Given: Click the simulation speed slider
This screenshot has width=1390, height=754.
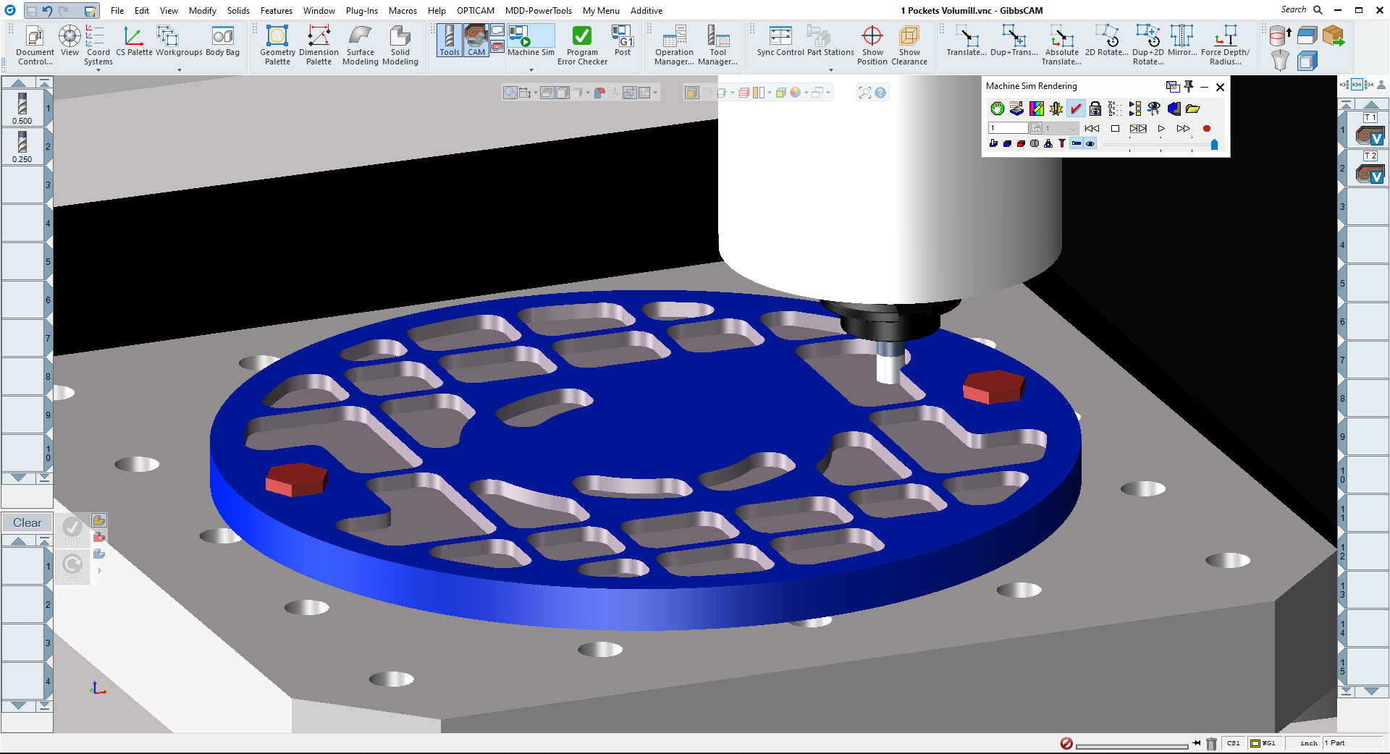Looking at the screenshot, I should [1158, 145].
